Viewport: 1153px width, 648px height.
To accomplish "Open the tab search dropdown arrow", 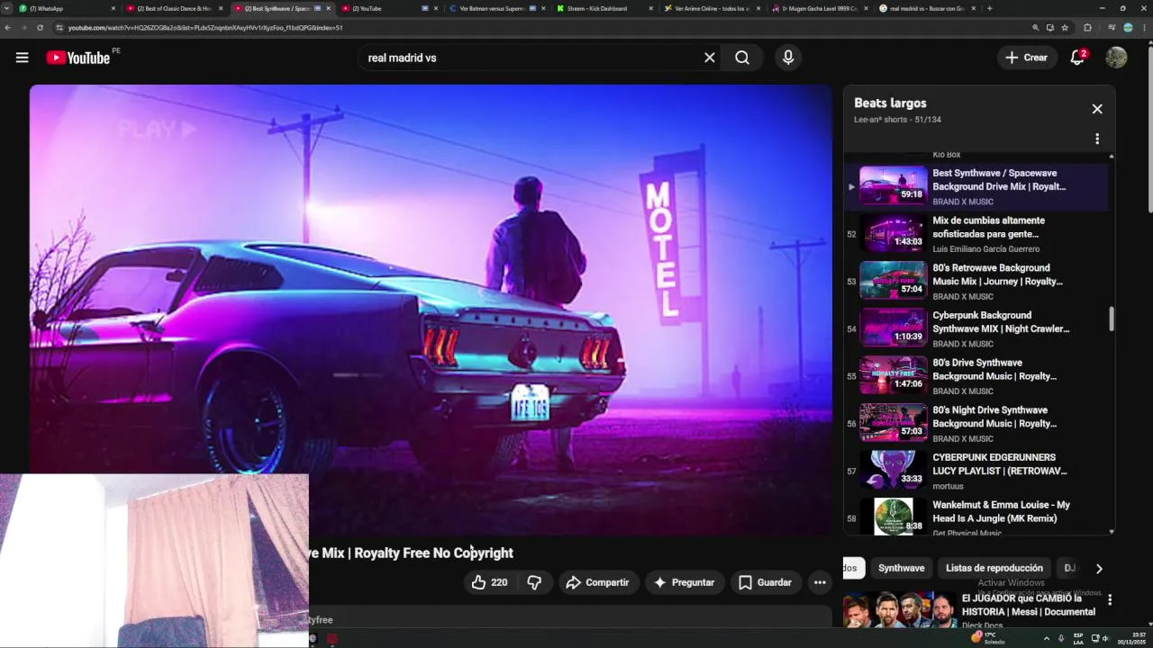I will 8,8.
